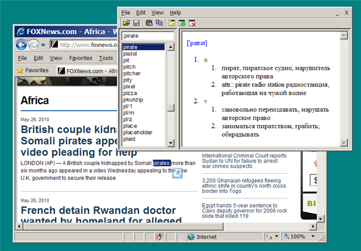Image resolution: width=361 pixels, height=251 pixels.
Task: Open the French detain Rwandan doctor headline
Action: point(102,214)
